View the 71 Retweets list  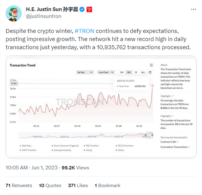pos(19,186)
